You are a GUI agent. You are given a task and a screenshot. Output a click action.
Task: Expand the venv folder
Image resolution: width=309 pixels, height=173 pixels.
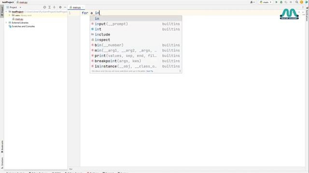click(10, 15)
